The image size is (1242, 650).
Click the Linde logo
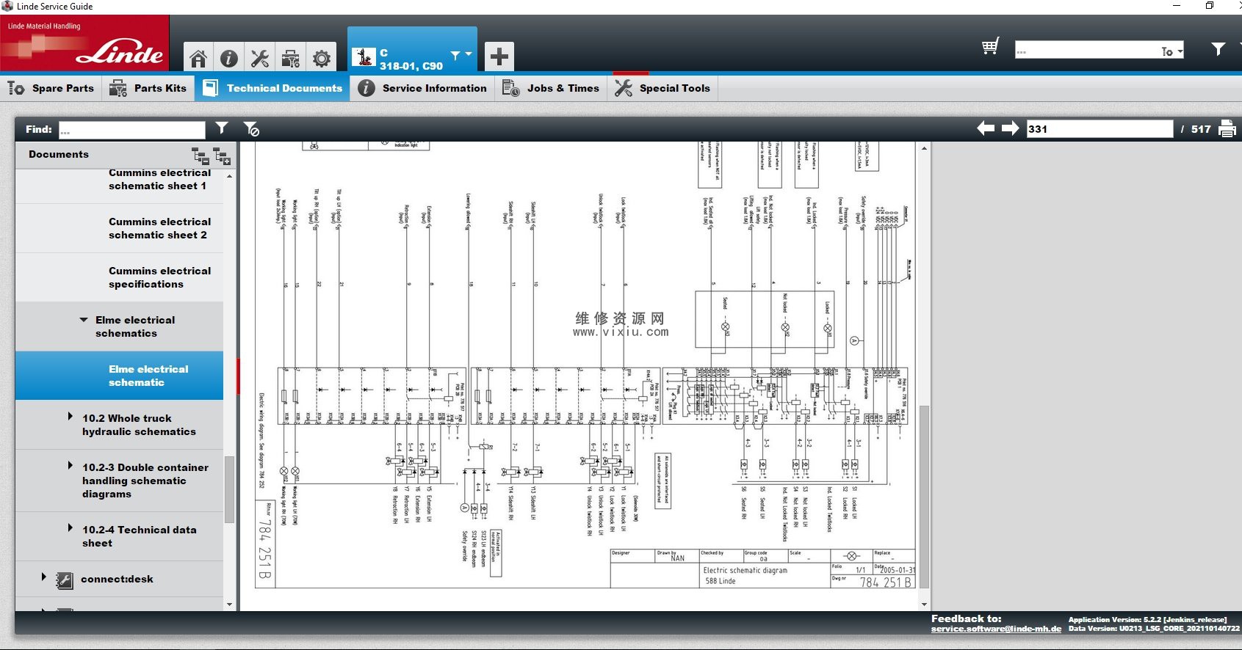tap(84, 44)
